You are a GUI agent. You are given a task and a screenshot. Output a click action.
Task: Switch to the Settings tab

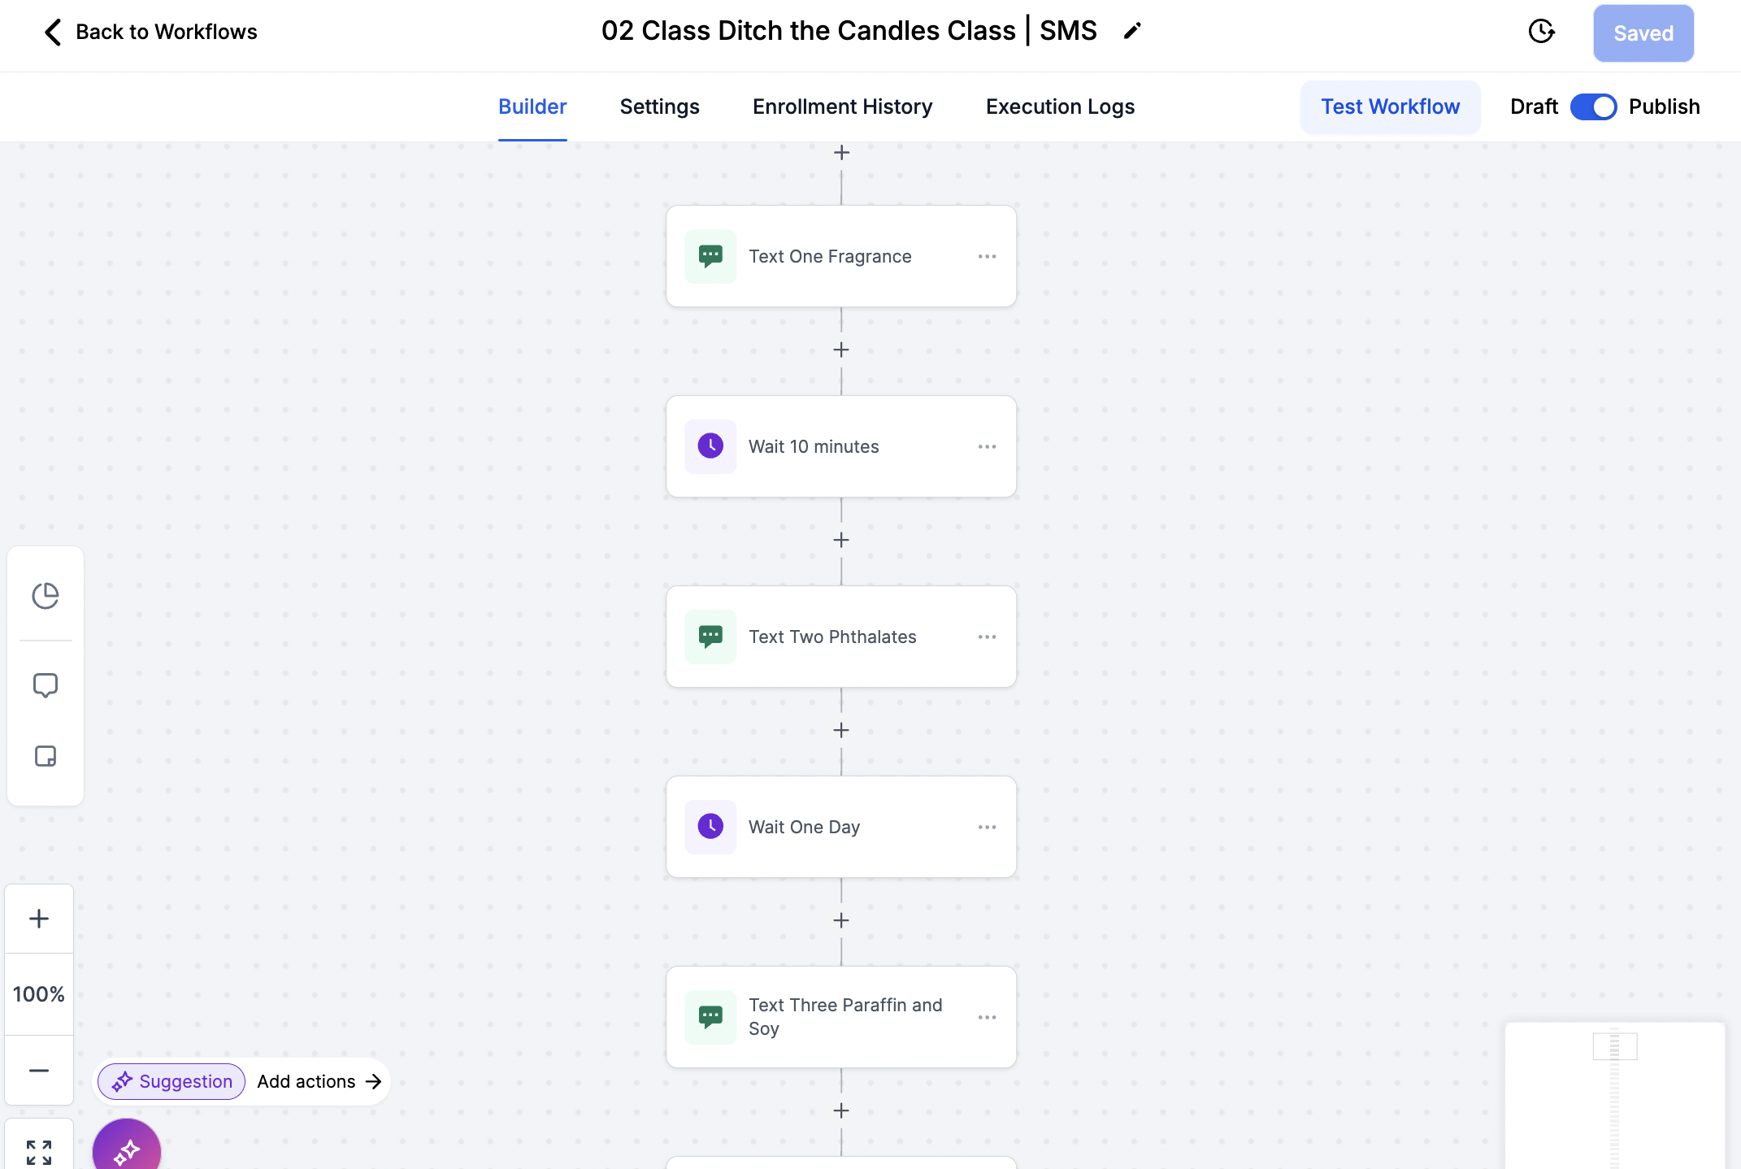(x=659, y=106)
